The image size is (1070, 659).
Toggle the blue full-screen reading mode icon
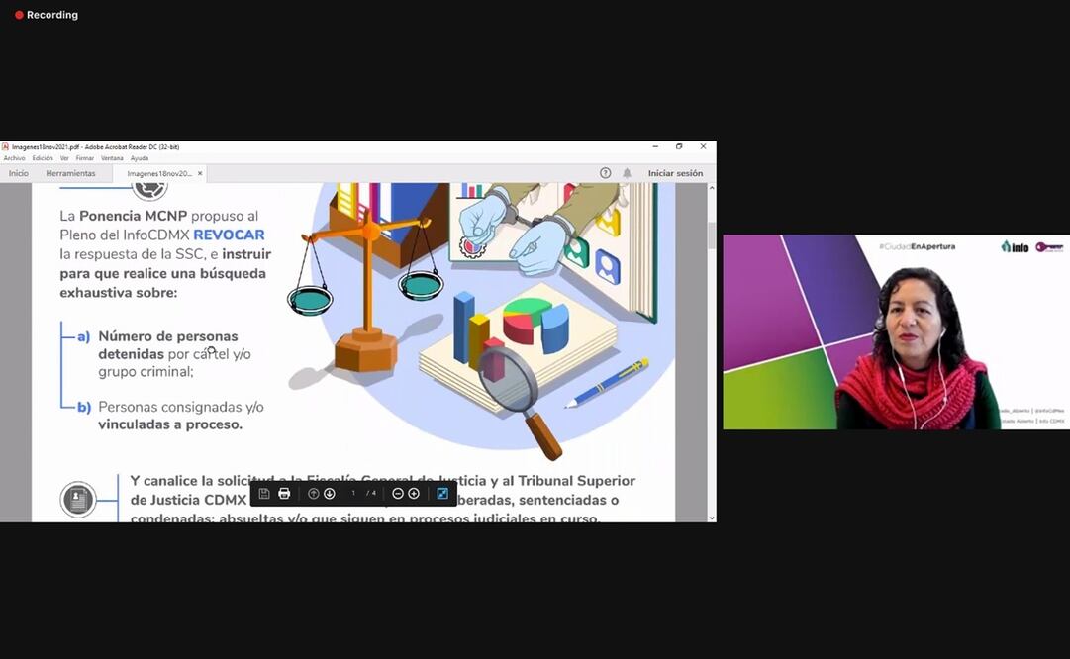click(442, 493)
